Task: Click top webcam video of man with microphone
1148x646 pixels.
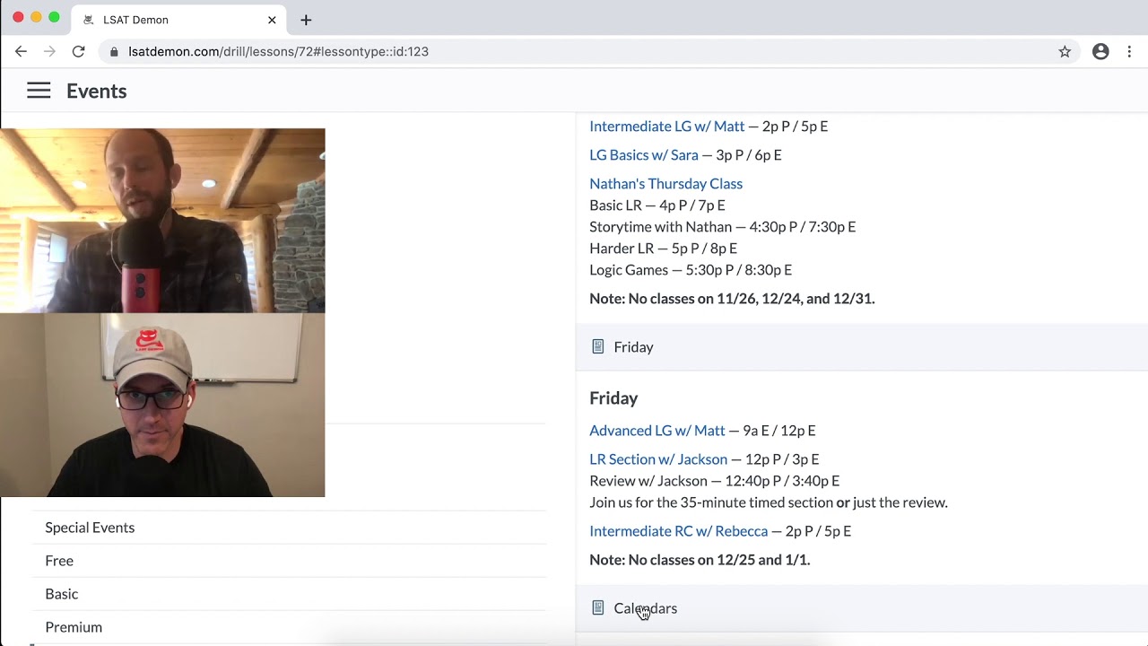Action: pyautogui.click(x=162, y=221)
